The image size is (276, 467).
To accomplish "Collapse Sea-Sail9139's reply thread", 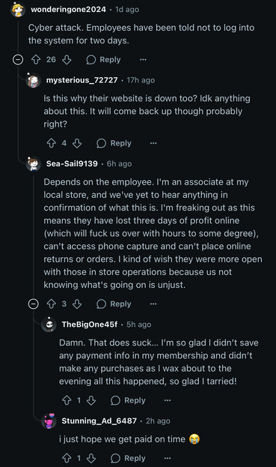I will pos(33,304).
